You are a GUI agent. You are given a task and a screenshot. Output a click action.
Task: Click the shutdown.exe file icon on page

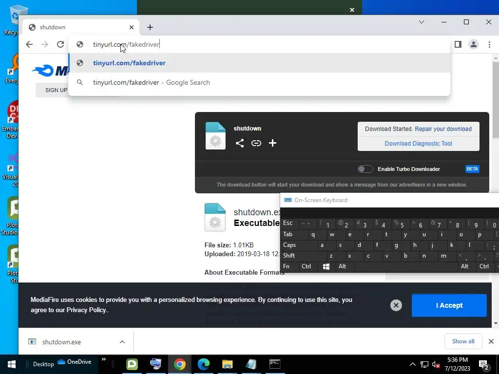tap(215, 217)
